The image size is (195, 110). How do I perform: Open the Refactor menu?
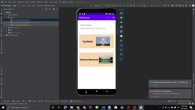(40, 2)
